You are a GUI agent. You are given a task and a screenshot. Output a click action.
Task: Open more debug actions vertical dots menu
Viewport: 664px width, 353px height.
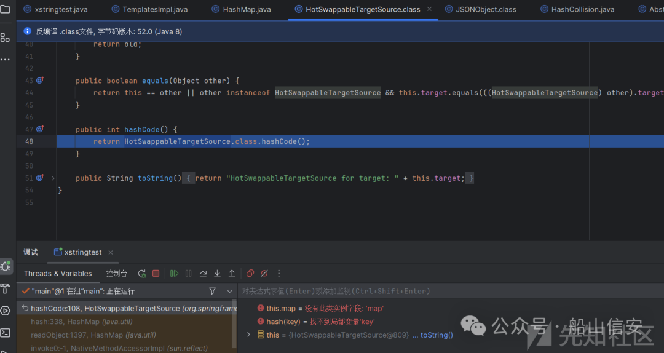coord(279,273)
